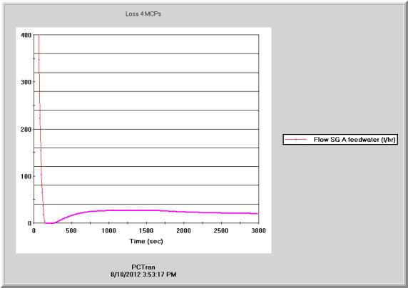Click the magenta line sample in legend
The image size is (408, 288).
295,140
